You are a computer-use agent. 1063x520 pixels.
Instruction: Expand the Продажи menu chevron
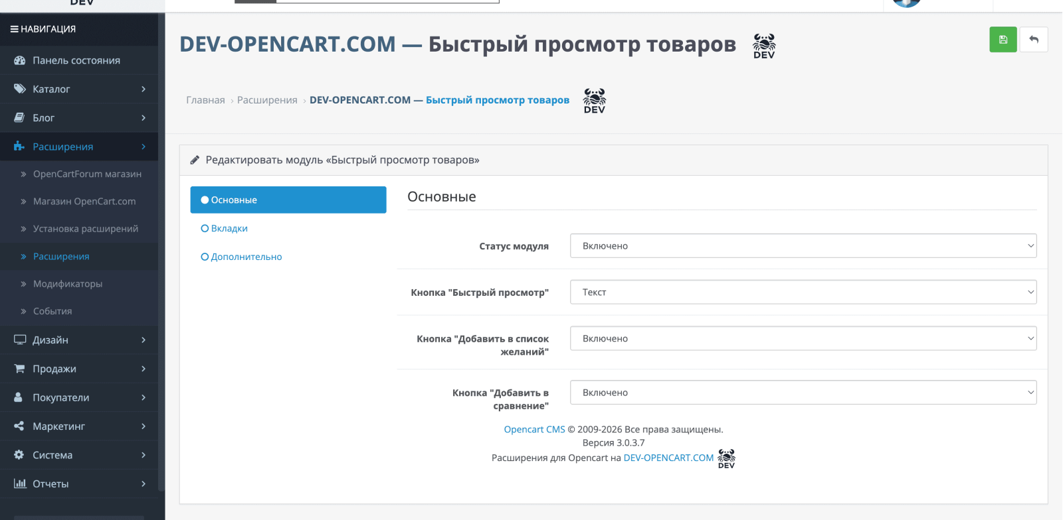(144, 369)
